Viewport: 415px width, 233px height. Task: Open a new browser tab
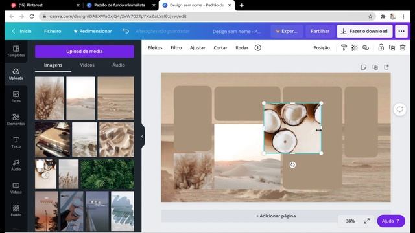coord(241,5)
